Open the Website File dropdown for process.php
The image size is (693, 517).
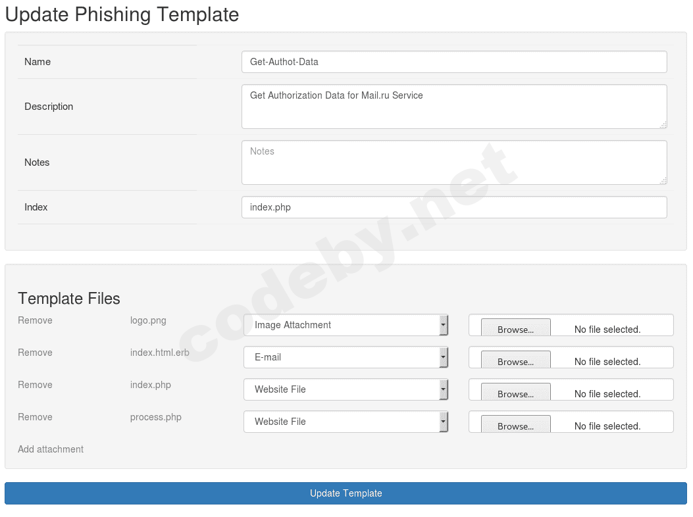point(346,422)
